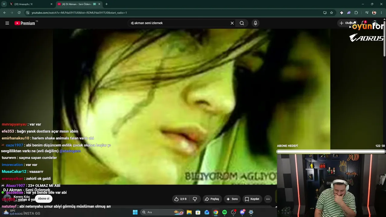Image resolution: width=386 pixels, height=217 pixels.
Task: Open the Chrome profile avatar
Action: click(x=374, y=13)
